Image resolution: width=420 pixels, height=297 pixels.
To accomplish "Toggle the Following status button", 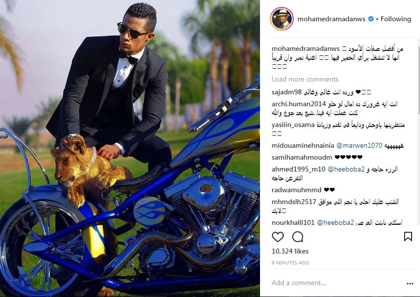I will [x=396, y=19].
